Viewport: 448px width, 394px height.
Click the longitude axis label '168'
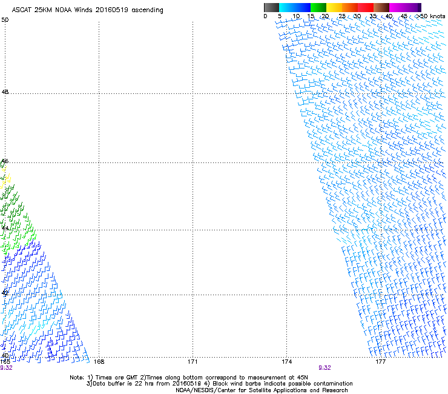tap(99, 362)
